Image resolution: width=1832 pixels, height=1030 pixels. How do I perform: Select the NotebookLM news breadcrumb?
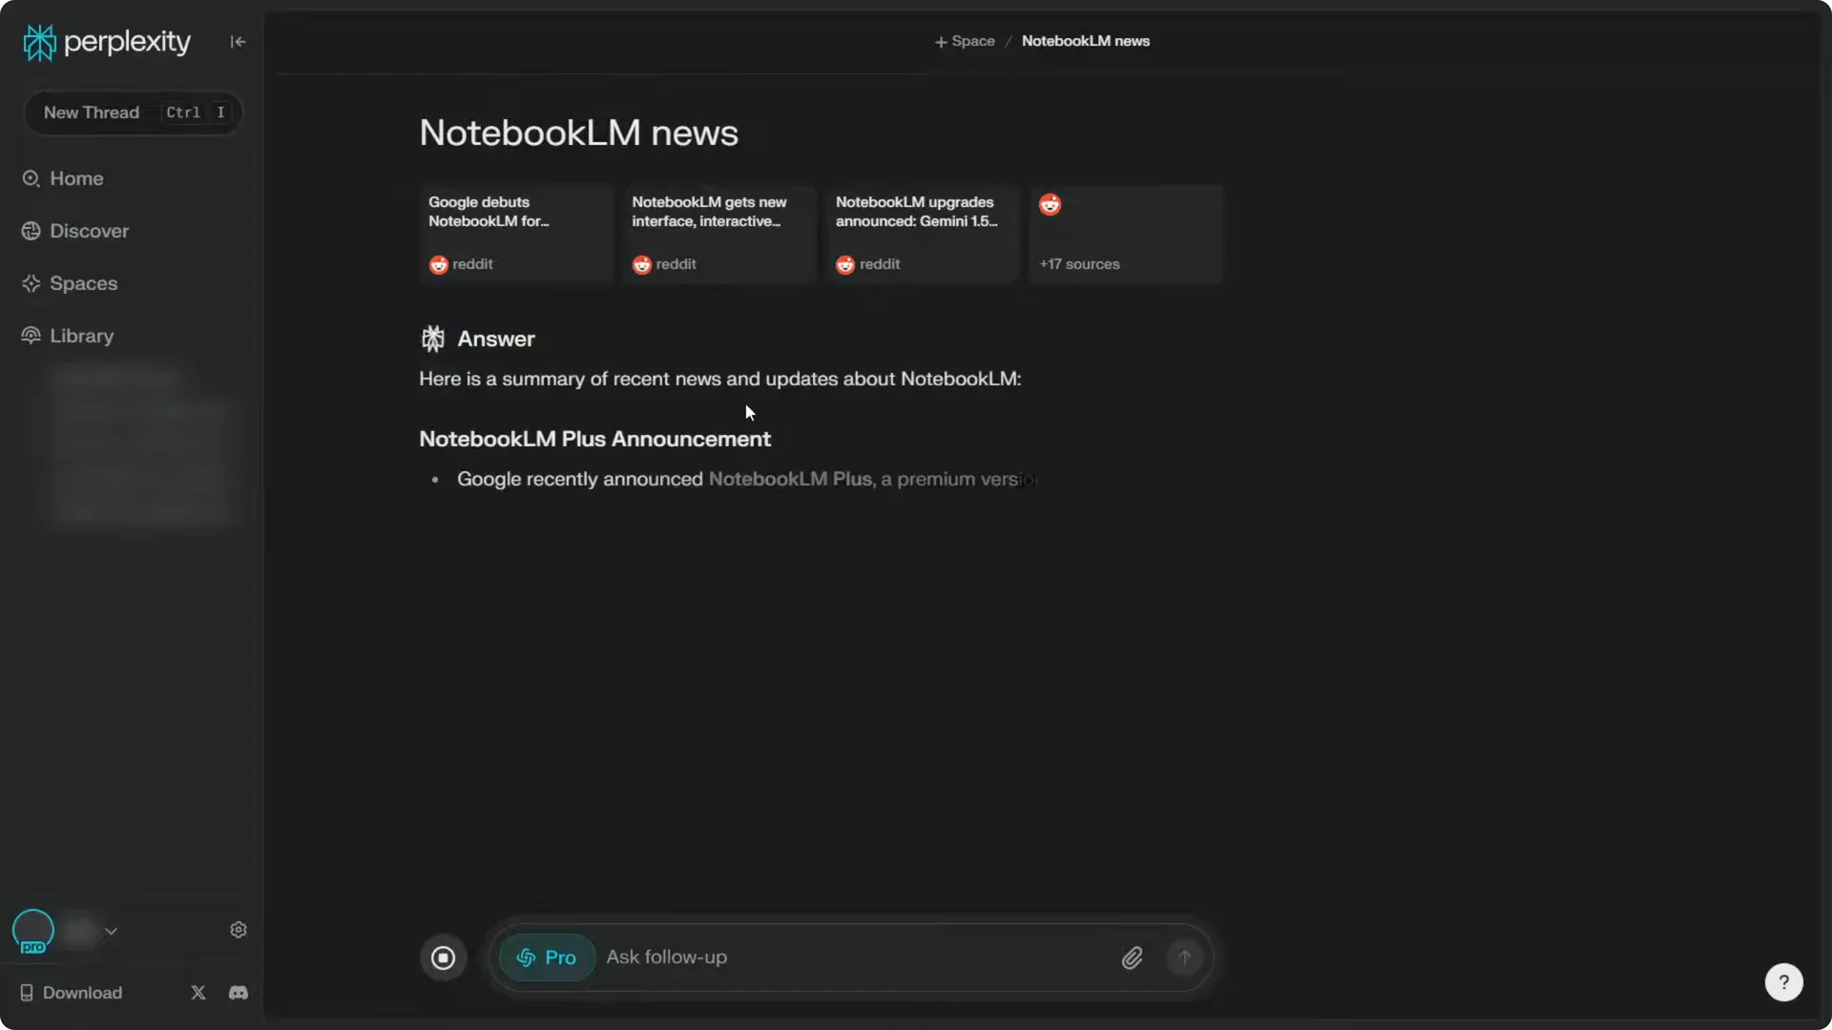(1086, 41)
